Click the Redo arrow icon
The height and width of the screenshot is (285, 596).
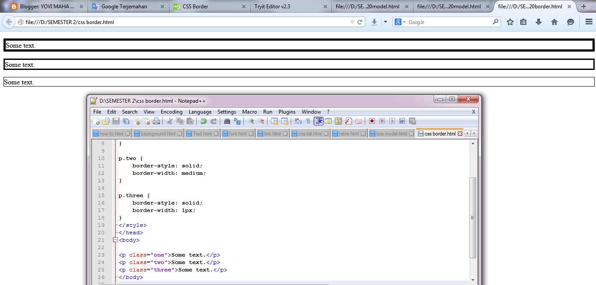click(214, 121)
